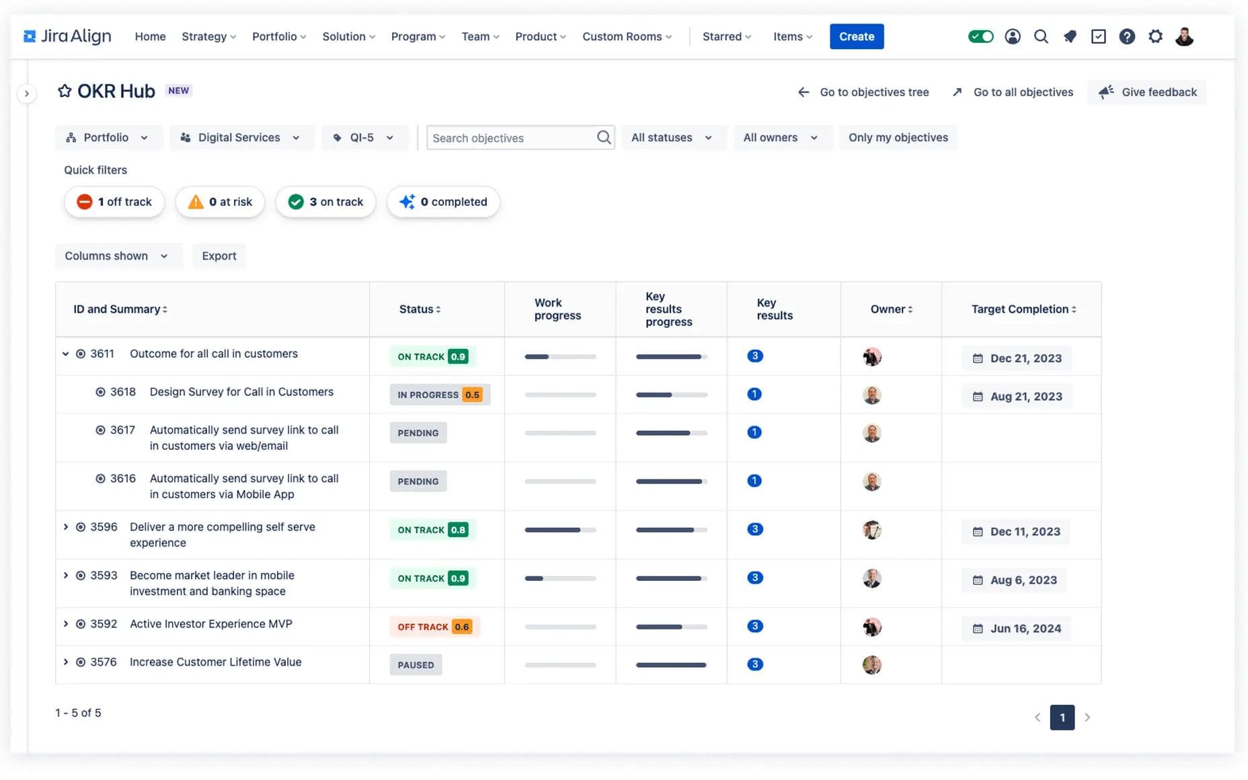The width and height of the screenshot is (1248, 780).
Task: Open the personal tasks checkbox icon
Action: coord(1099,36)
